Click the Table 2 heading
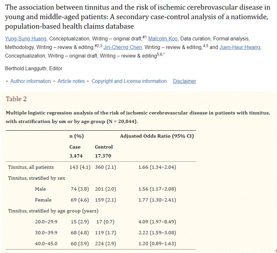The width and height of the screenshot is (277, 253). 16,99
